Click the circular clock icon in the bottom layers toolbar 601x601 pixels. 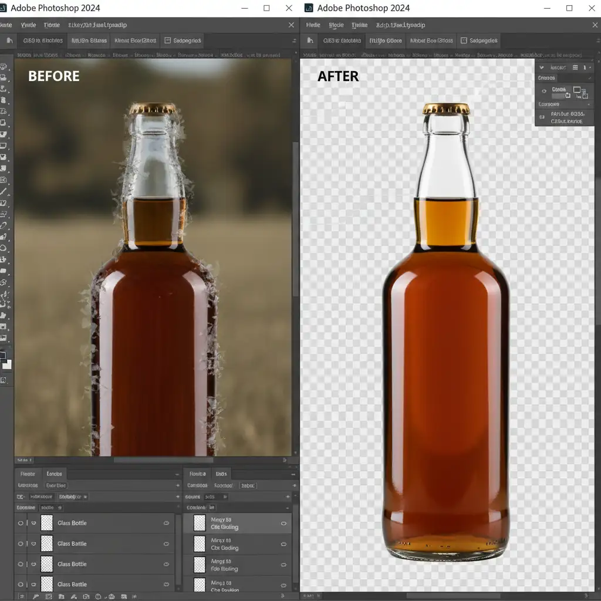(x=98, y=596)
